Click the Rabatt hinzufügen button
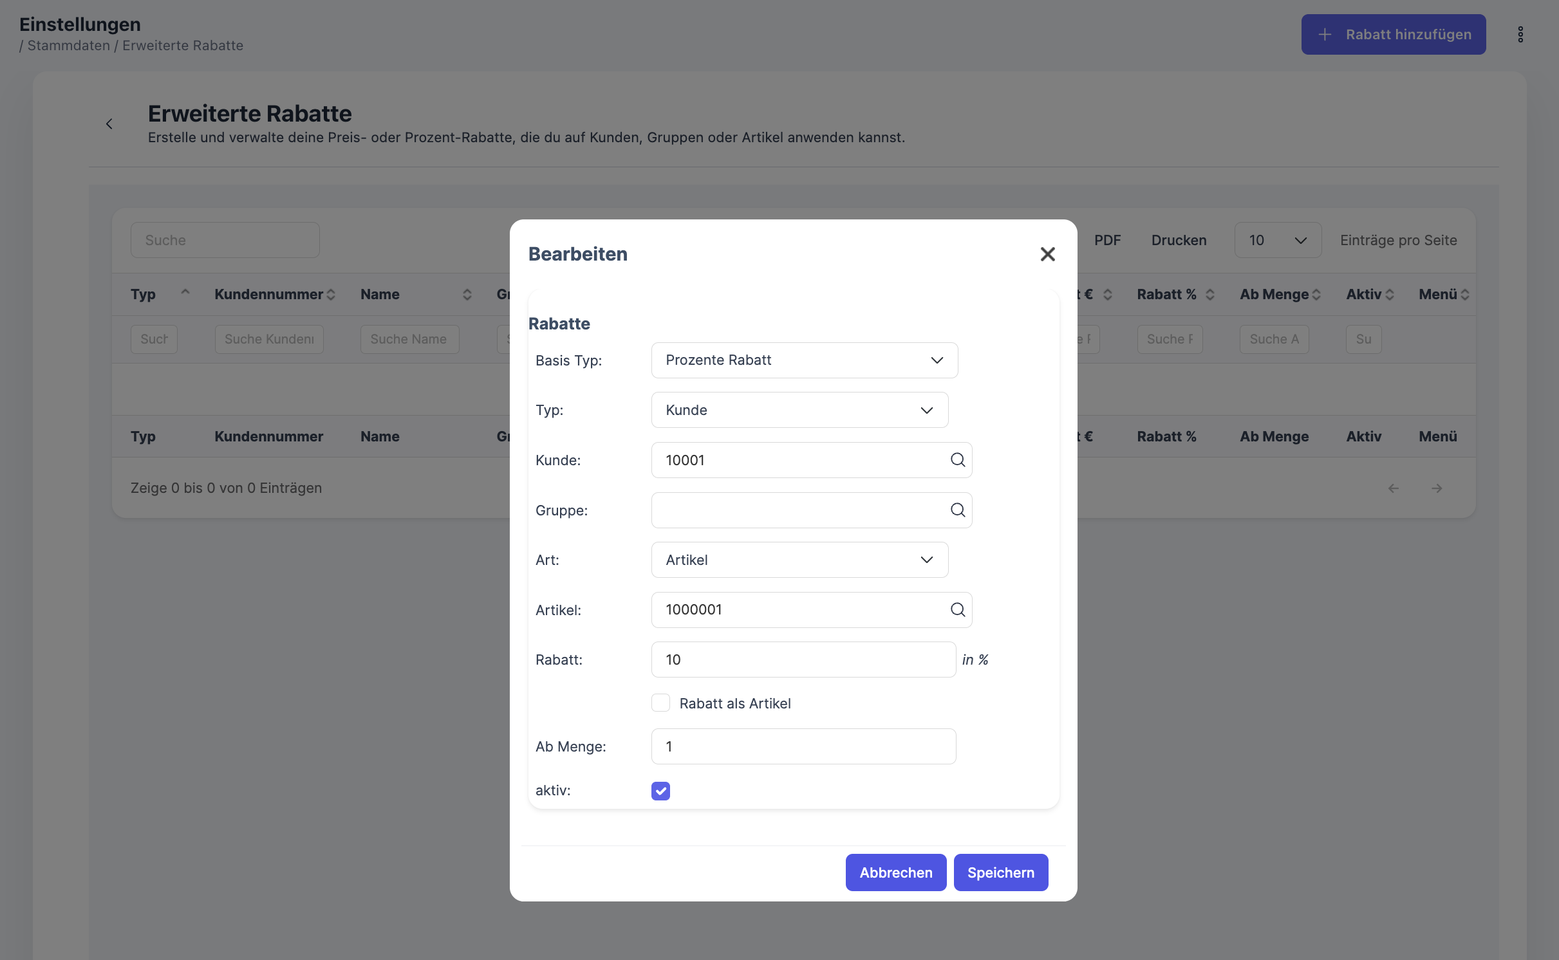 pos(1393,35)
